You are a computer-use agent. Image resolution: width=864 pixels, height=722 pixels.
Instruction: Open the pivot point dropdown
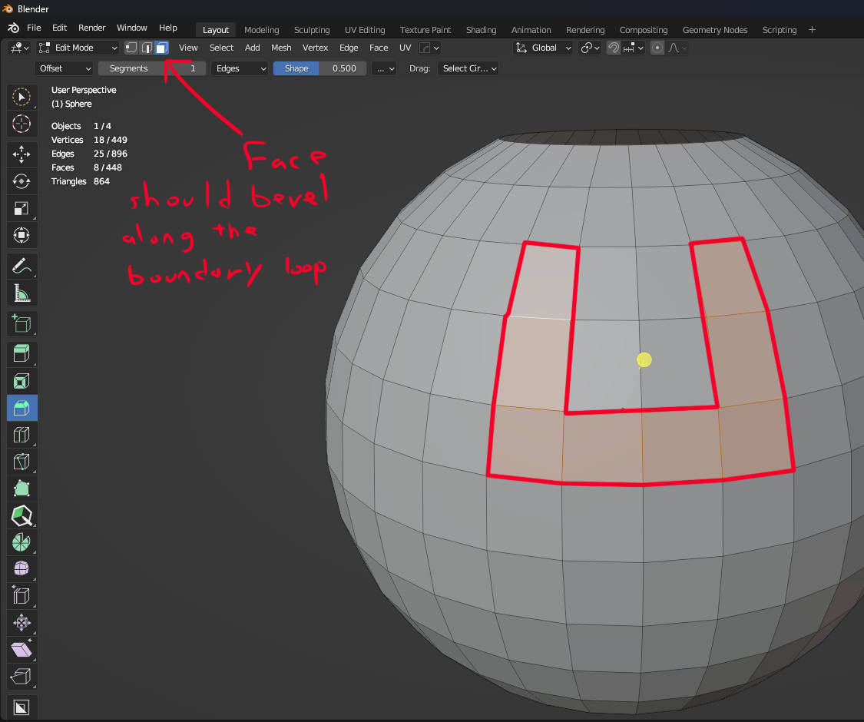pos(590,48)
